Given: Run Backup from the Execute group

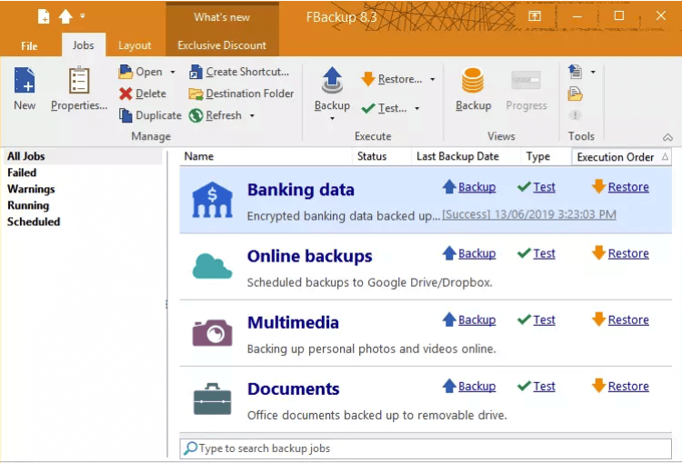Looking at the screenshot, I should (332, 89).
